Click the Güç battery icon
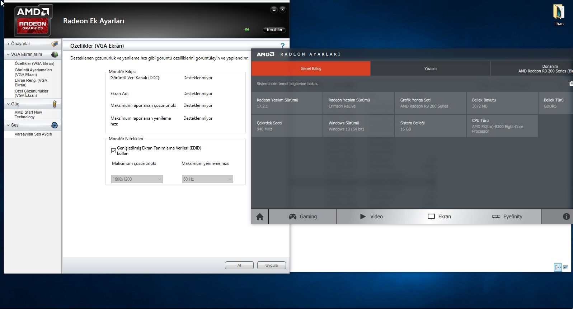 point(55,104)
